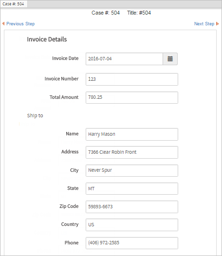Click the Invoice Details heading

tap(47, 39)
